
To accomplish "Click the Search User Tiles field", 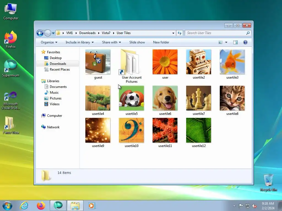I will pos(218,33).
